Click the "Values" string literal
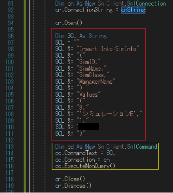 (89, 94)
